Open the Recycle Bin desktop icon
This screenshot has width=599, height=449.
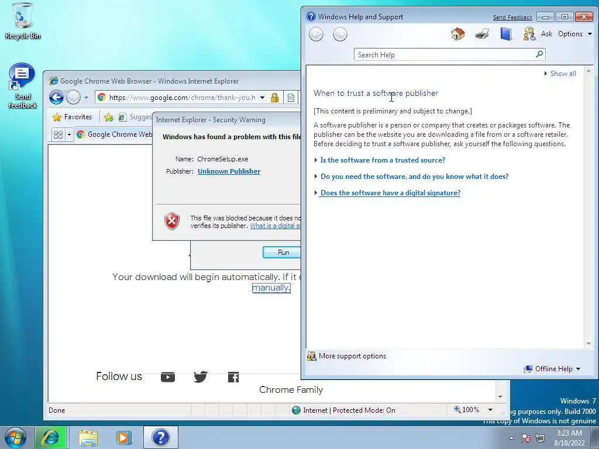[23, 22]
